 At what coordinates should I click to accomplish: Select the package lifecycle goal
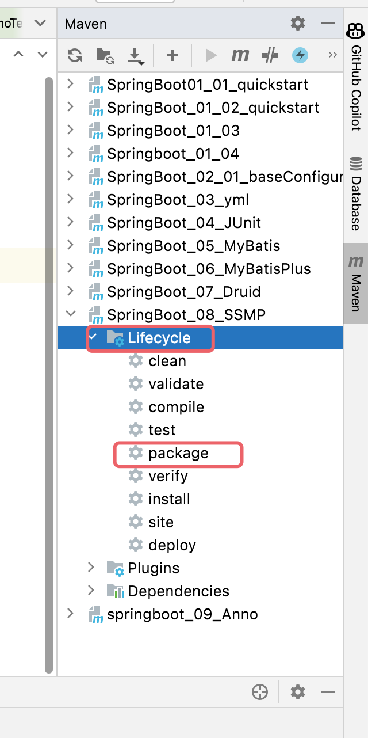pos(178,453)
